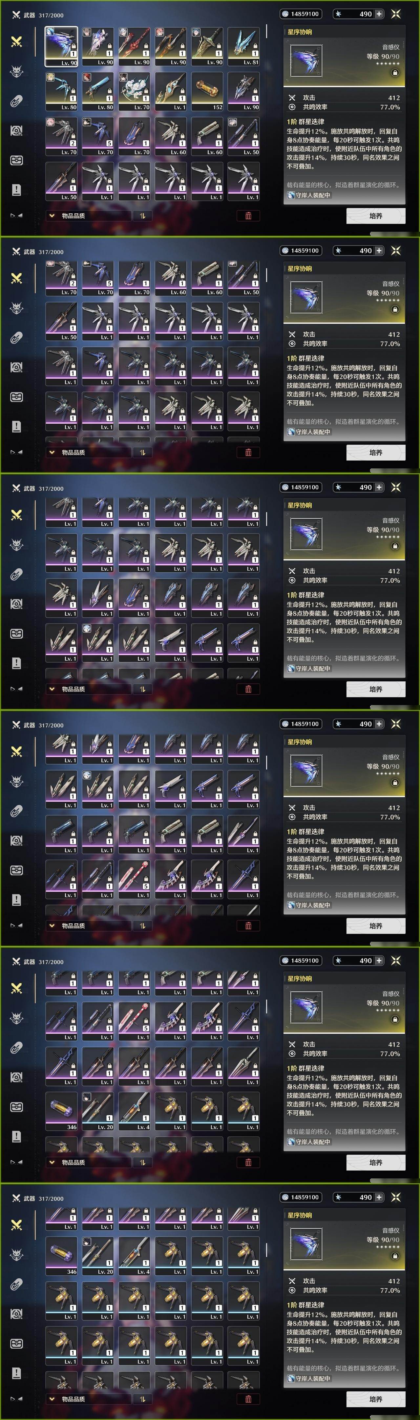Open the demon-mask echoes tab in the topmost panel

(16, 71)
